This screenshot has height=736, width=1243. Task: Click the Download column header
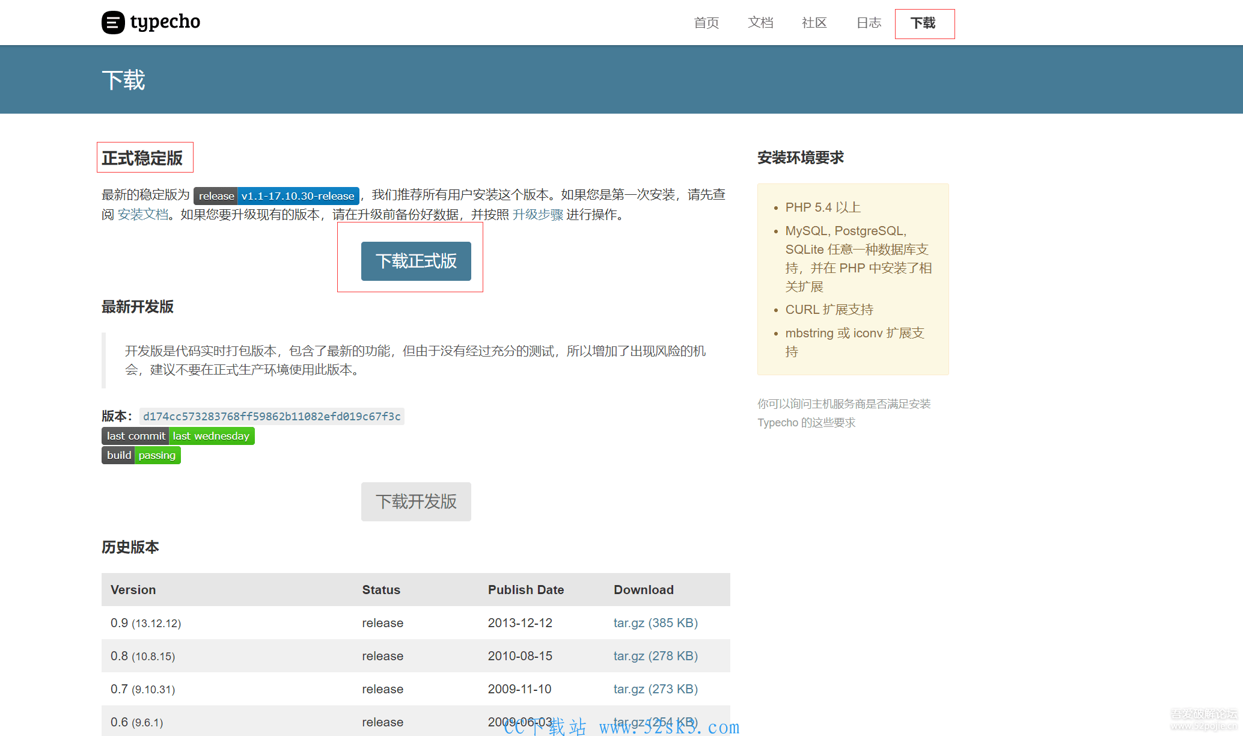click(x=644, y=590)
